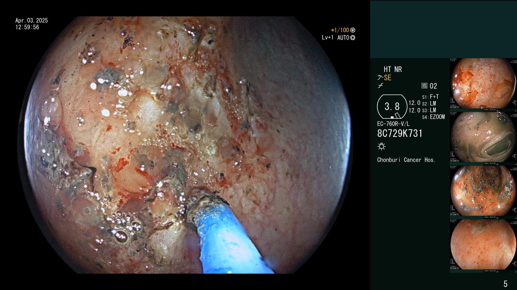The height and width of the screenshot is (290, 517).
Task: Click the shutter speed icon beside 1/100
Action: 353,30
